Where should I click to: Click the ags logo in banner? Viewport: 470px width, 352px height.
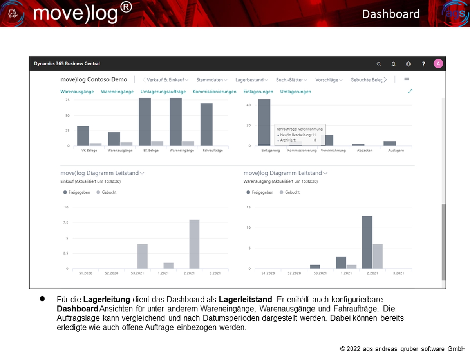tap(456, 13)
